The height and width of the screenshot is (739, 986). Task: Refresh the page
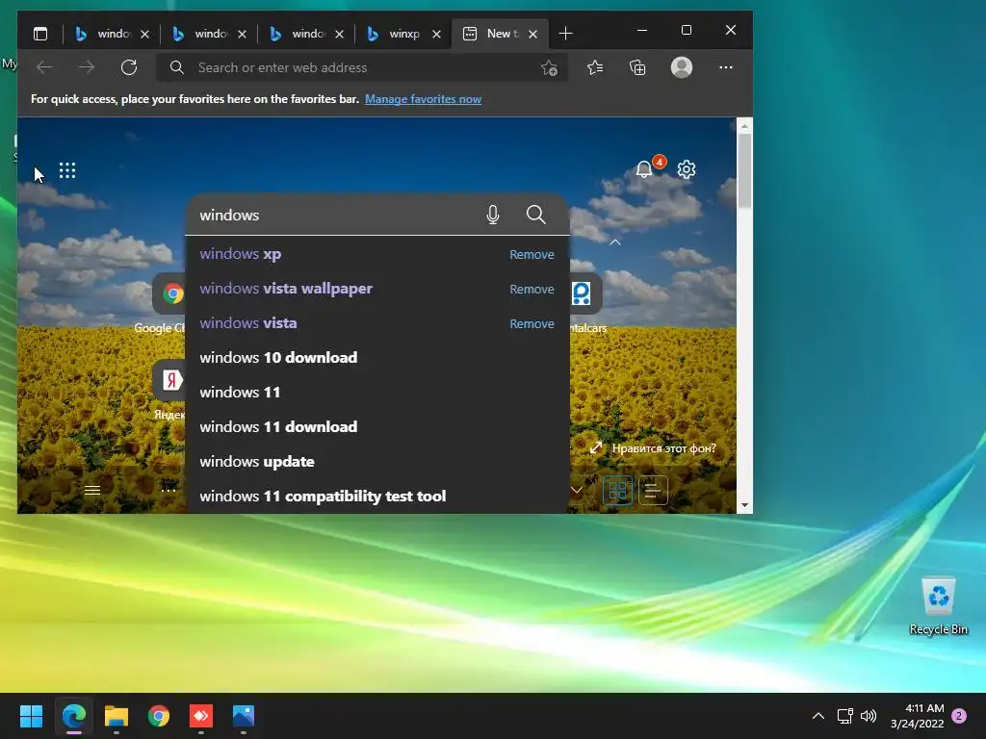click(x=129, y=67)
